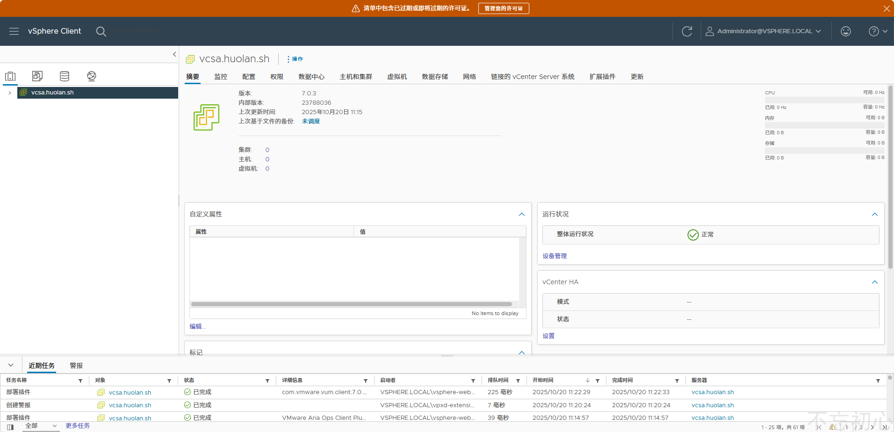Open the 更多任务 link
Viewport: 894px width, 432px height.
78,425
